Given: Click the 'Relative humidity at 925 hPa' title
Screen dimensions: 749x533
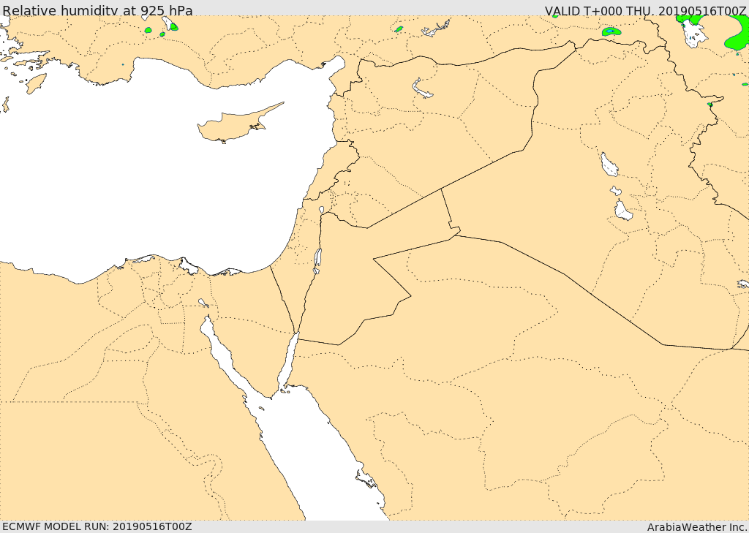Looking at the screenshot, I should pyautogui.click(x=97, y=10).
